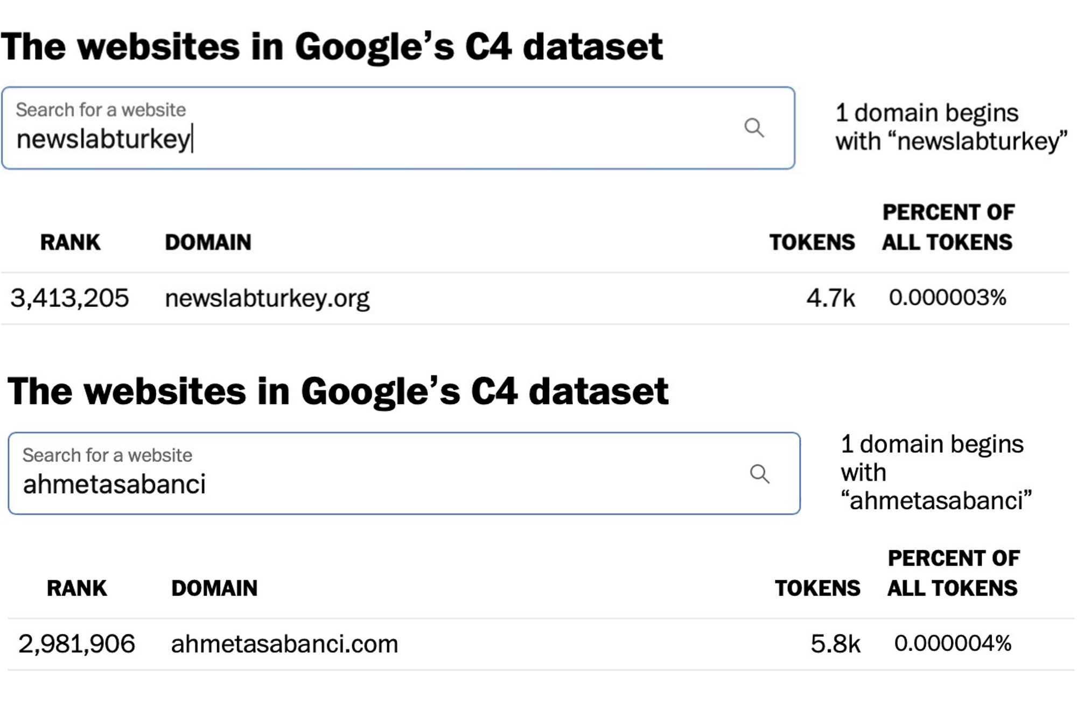Click the 4.7k tokens cell

pos(830,298)
